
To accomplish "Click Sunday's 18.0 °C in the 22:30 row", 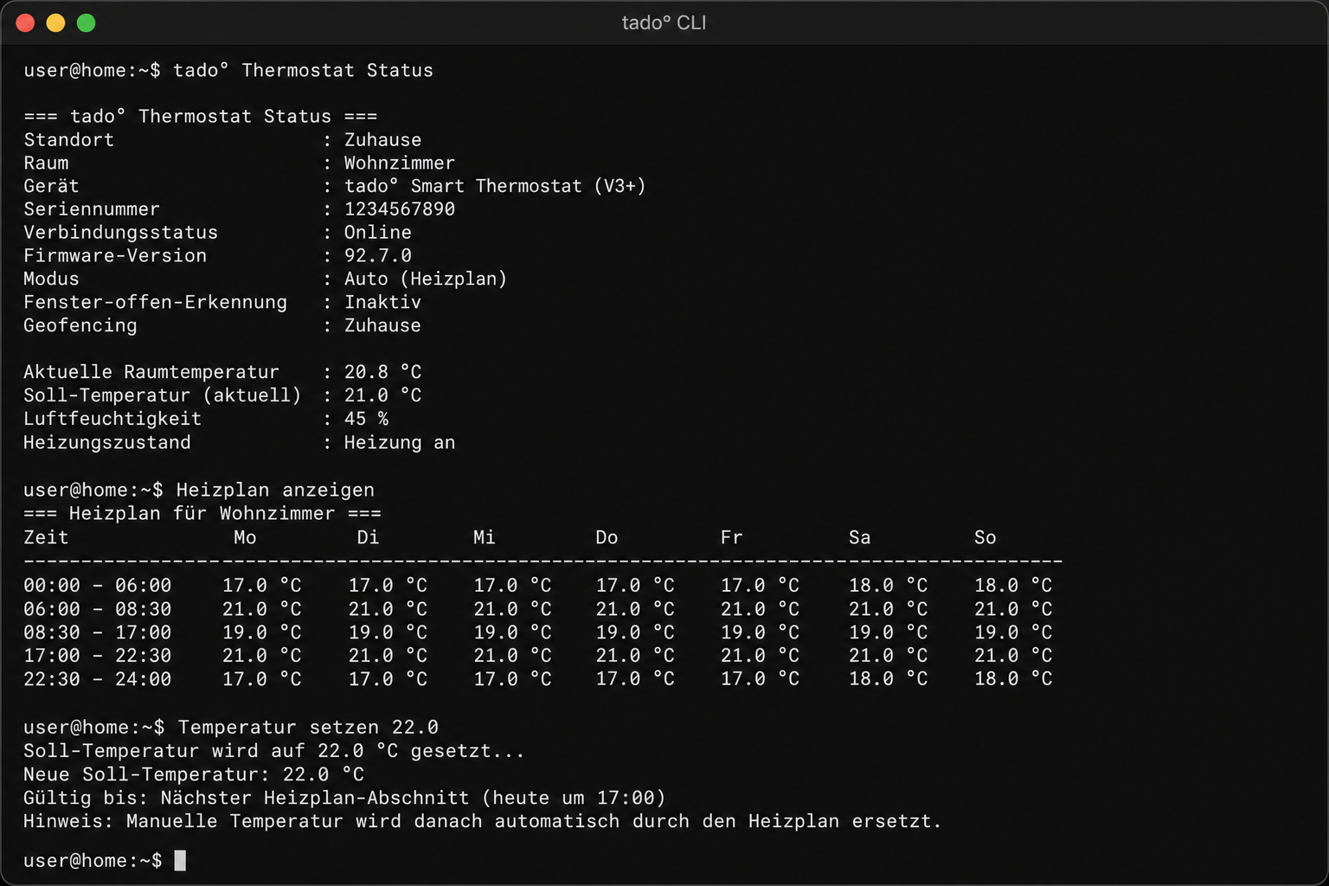I will click(1013, 679).
